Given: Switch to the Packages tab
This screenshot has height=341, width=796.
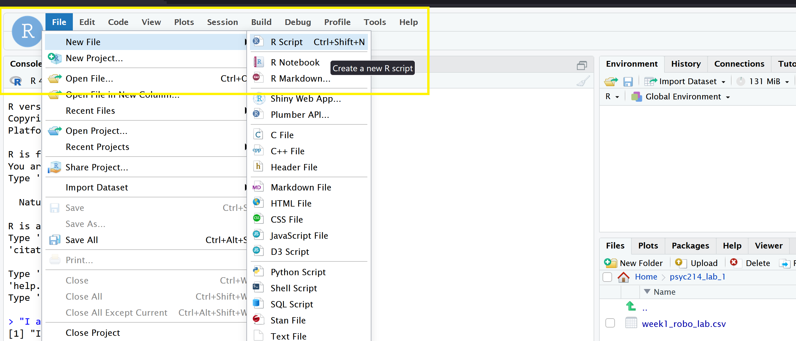Looking at the screenshot, I should 690,245.
